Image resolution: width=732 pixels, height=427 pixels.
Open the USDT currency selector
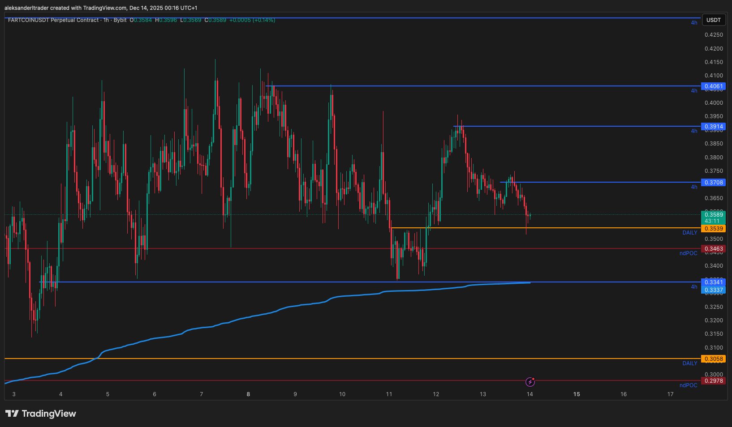point(713,20)
